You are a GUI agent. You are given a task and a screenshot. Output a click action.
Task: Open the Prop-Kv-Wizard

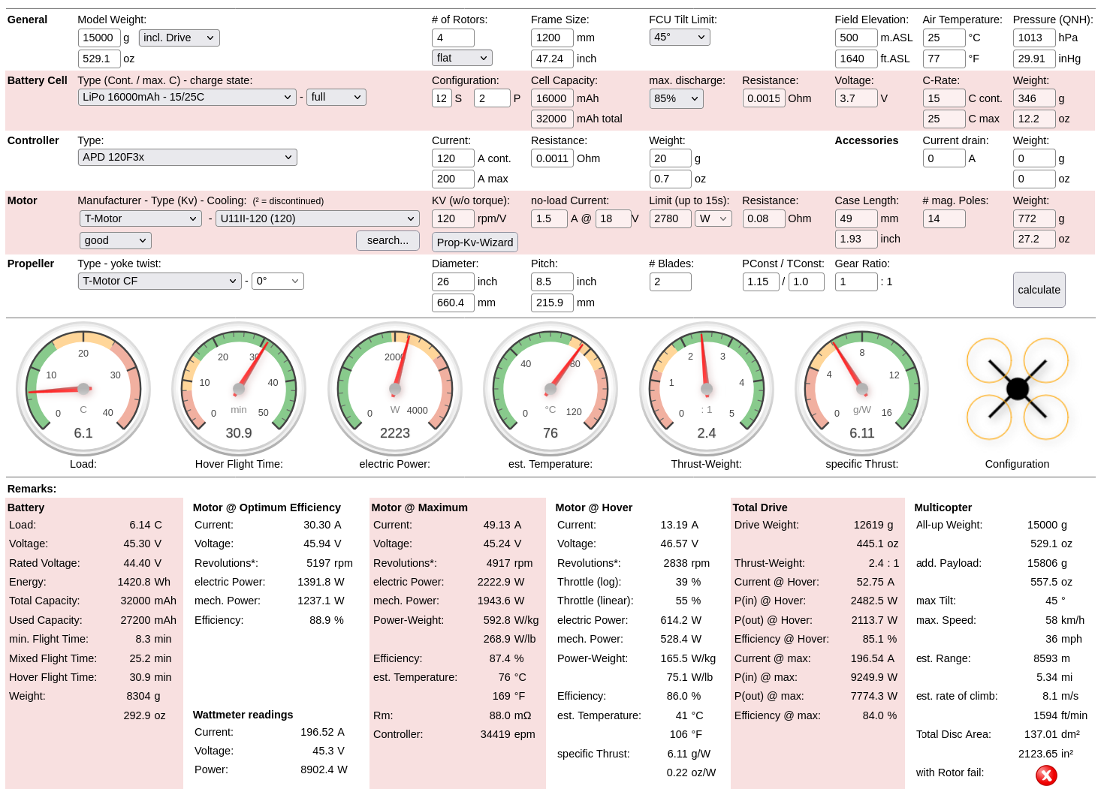point(475,242)
